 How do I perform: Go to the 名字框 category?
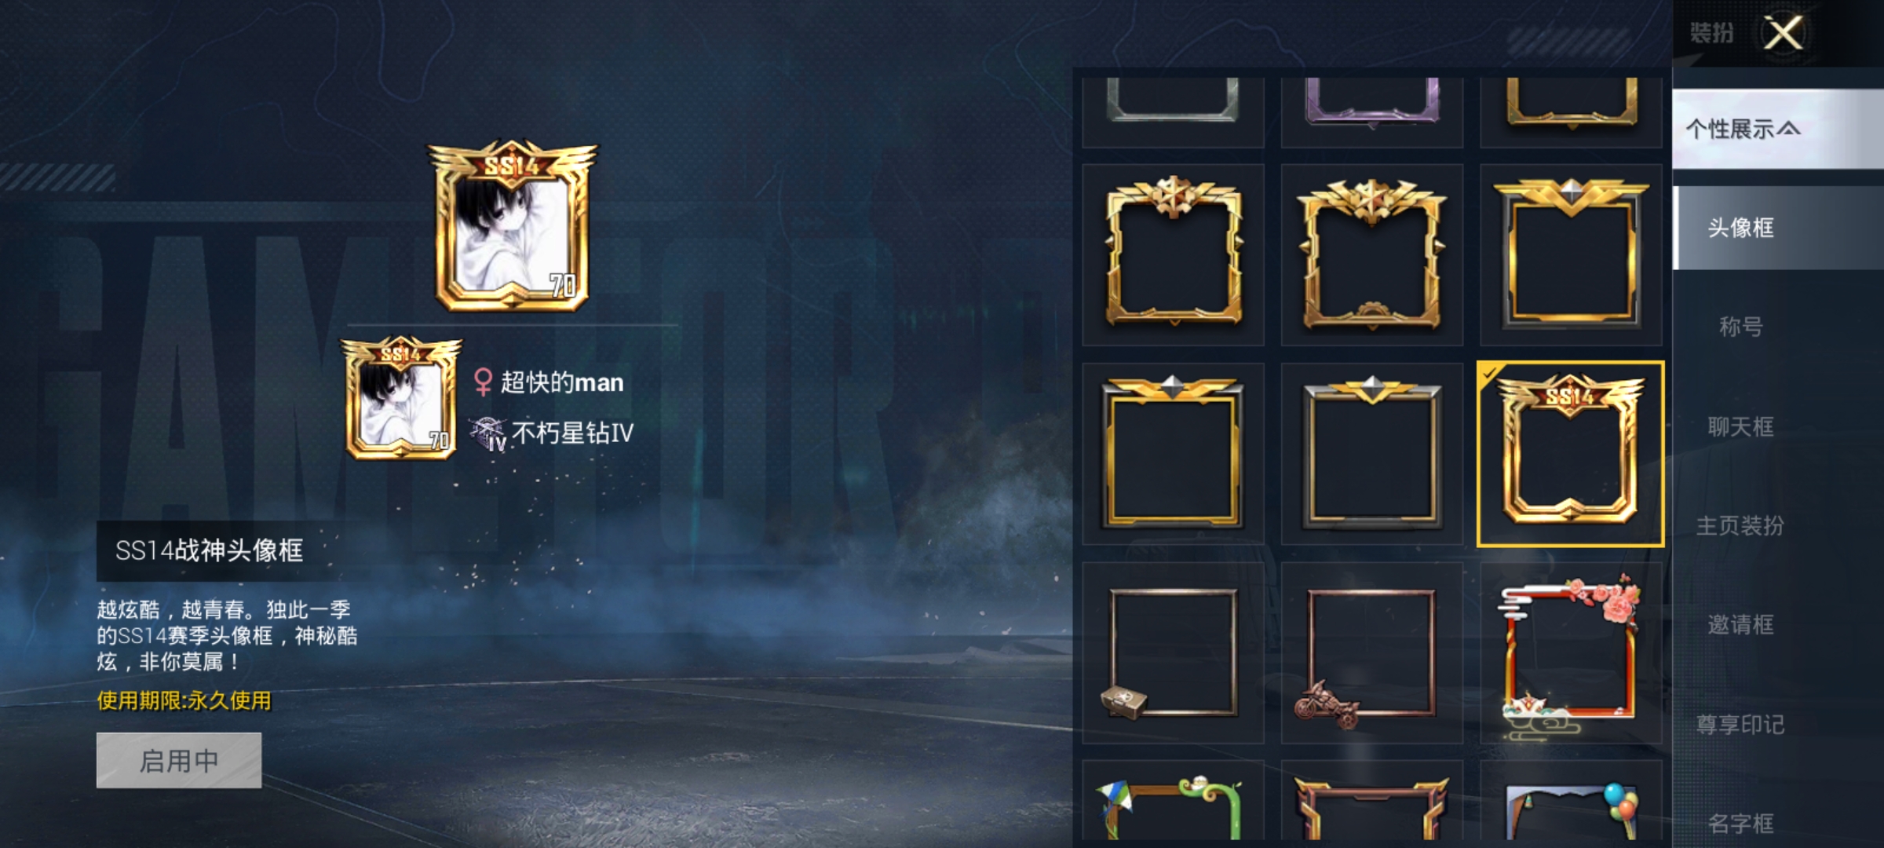coord(1741,822)
